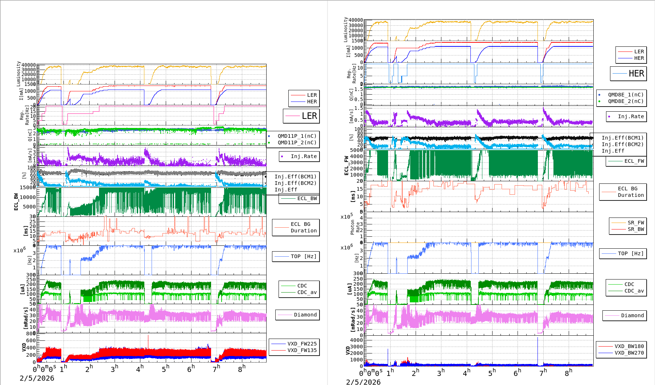Click the CDC_av legend entry in right panel
This screenshot has height=385, width=655.
pyautogui.click(x=626, y=291)
